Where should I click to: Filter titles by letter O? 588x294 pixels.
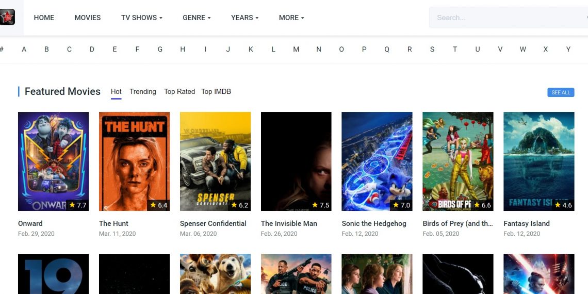coord(341,49)
